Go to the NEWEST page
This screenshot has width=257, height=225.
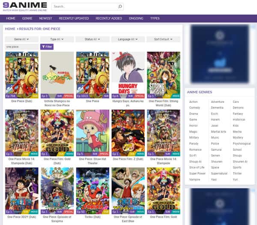45,18
